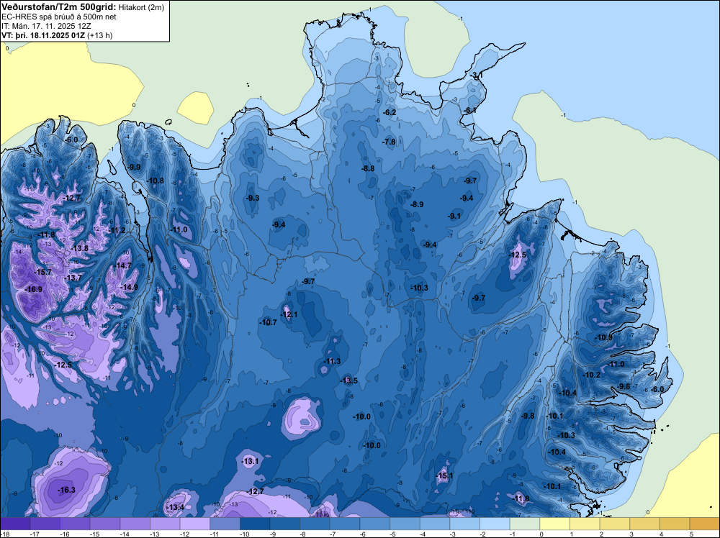Click legend swatch between -3 and -2
Image resolution: width=720 pixels, height=538 pixels.
point(465,524)
